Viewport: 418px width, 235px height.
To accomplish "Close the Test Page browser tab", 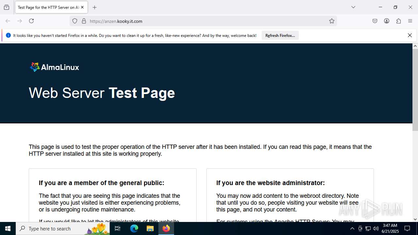I will (x=82, y=7).
